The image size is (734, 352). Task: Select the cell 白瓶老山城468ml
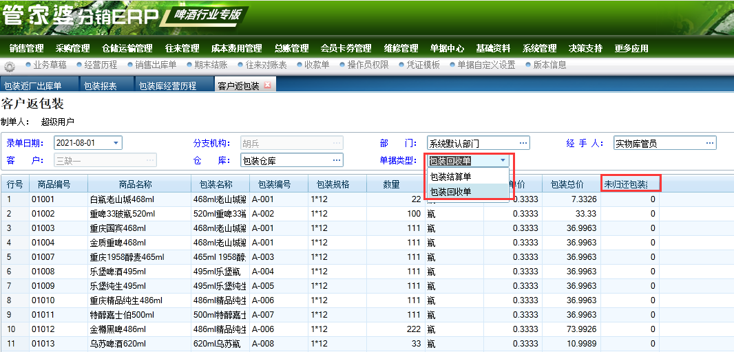click(139, 199)
